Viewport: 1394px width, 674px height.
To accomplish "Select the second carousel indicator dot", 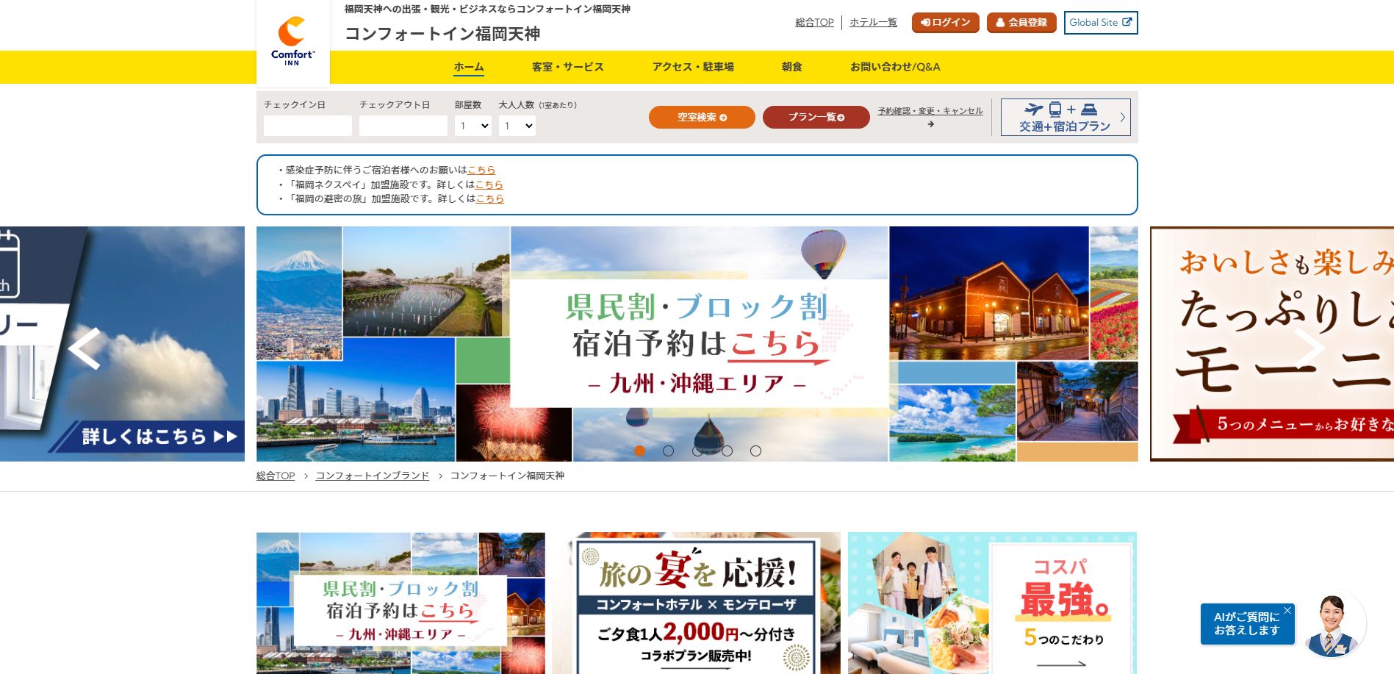I will click(668, 451).
